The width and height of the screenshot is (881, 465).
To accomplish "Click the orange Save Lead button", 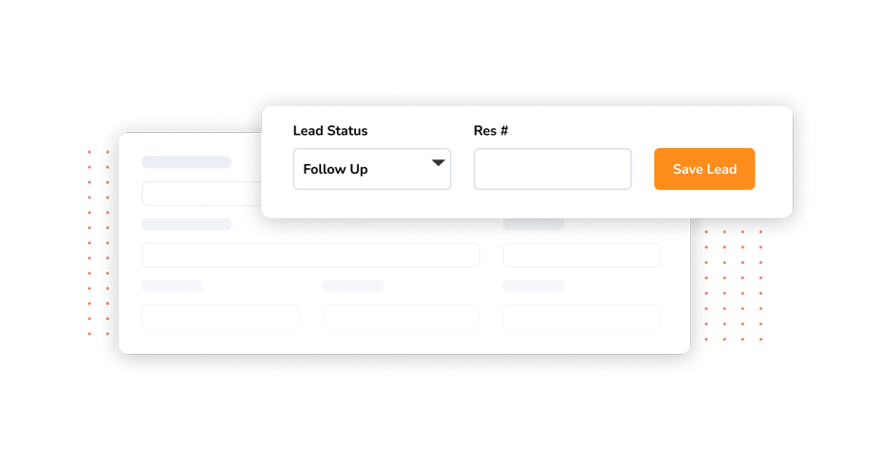I will [704, 169].
